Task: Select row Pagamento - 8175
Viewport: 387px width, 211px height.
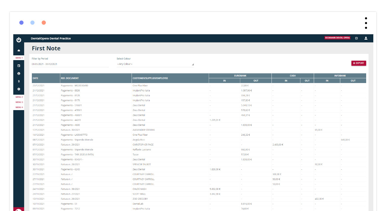Action: point(199,100)
